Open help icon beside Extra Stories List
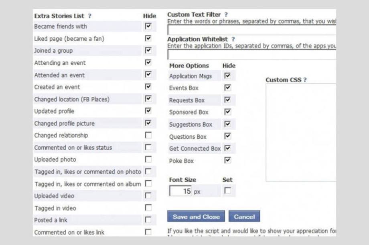The height and width of the screenshot is (245, 369). 90,16
